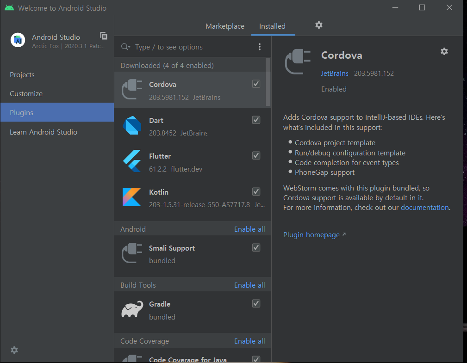467x363 pixels.
Task: Toggle the Gradle plugin checkbox
Action: (256, 303)
